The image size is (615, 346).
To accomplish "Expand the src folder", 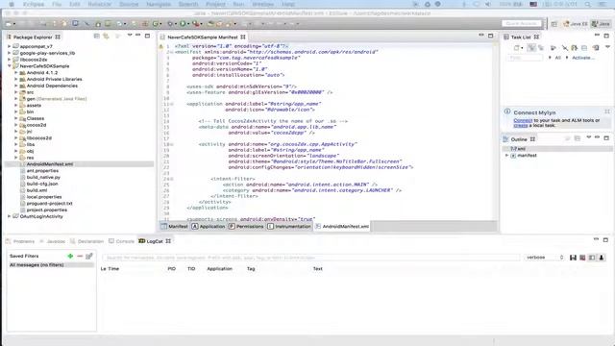I will coord(16,92).
